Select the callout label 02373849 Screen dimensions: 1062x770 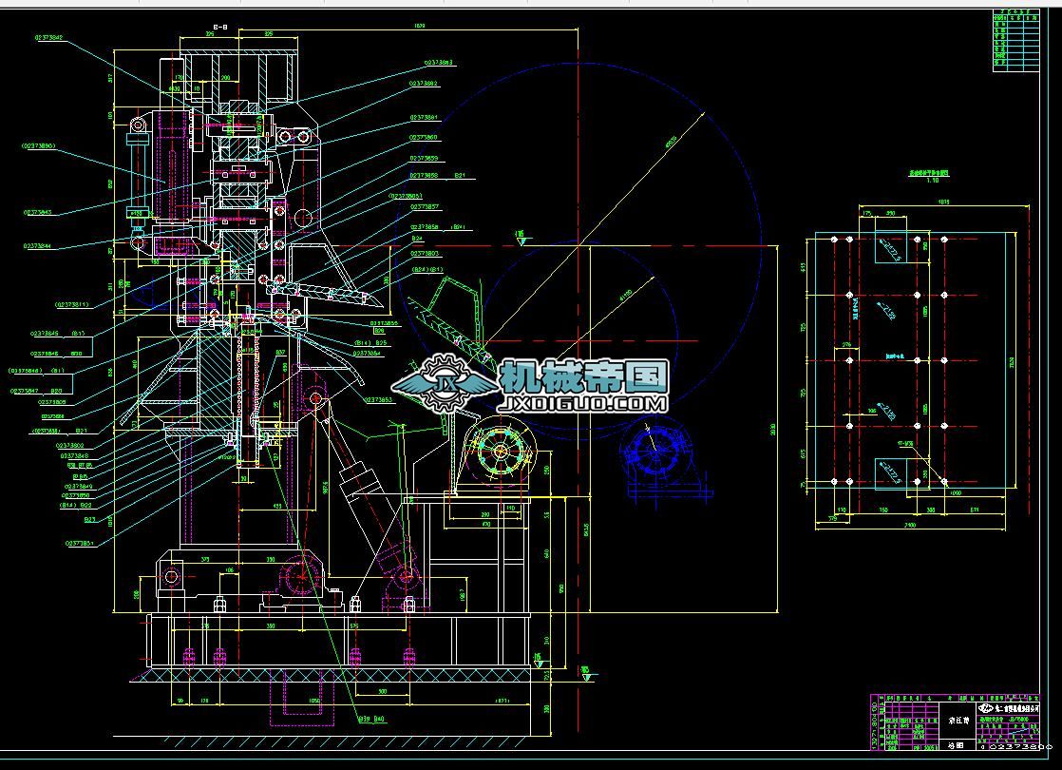pos(79,486)
